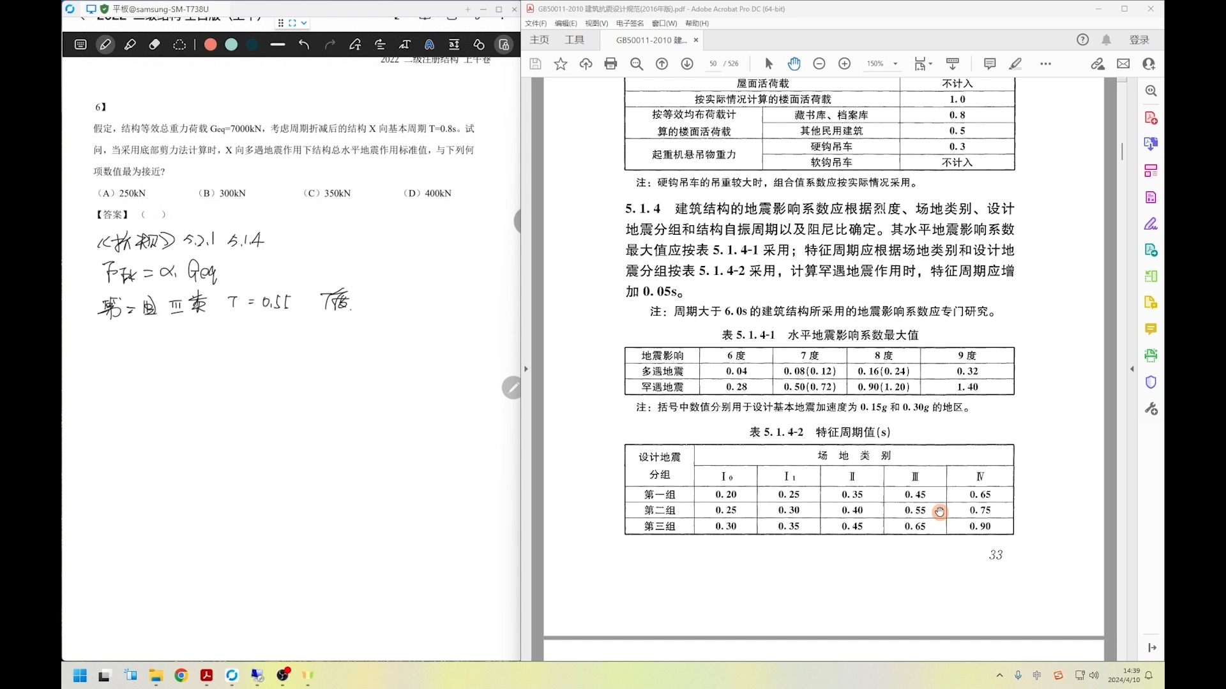Send the file by email
Viewport: 1226px width, 689px height.
[x=1123, y=64]
